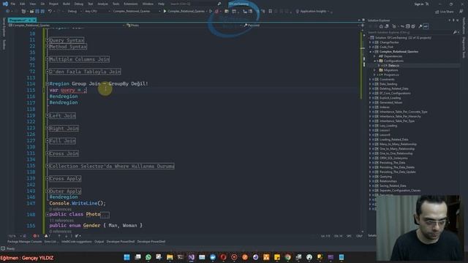Open the File menu
468x263 pixels.
tap(13, 4)
